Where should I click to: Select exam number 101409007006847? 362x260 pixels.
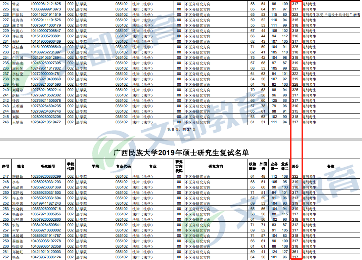46,31
